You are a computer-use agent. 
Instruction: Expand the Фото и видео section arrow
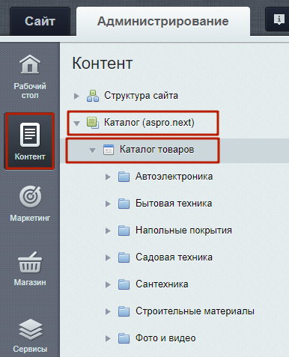click(x=108, y=338)
